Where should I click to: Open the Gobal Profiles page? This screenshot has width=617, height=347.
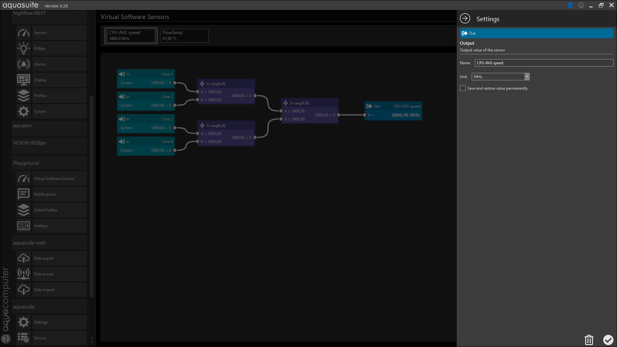[x=59, y=210]
